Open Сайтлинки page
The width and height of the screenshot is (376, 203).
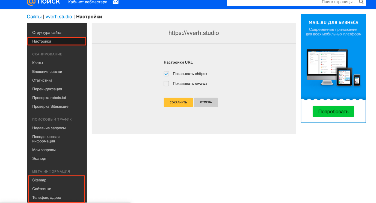click(x=42, y=189)
